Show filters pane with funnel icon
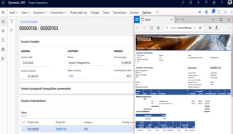Screen dimensions: 233x134 coord(11,21)
